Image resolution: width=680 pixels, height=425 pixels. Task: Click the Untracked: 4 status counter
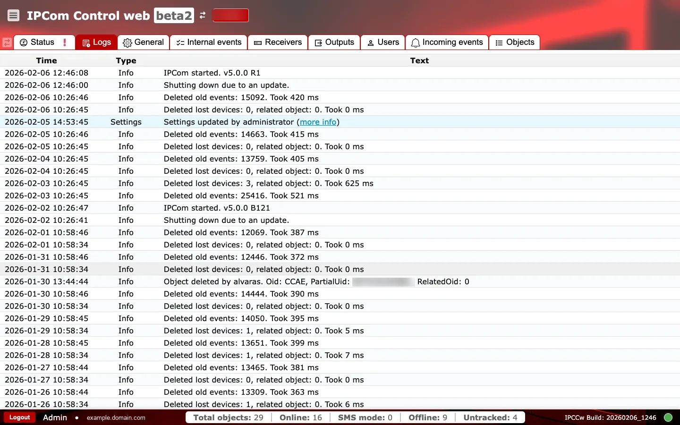490,417
